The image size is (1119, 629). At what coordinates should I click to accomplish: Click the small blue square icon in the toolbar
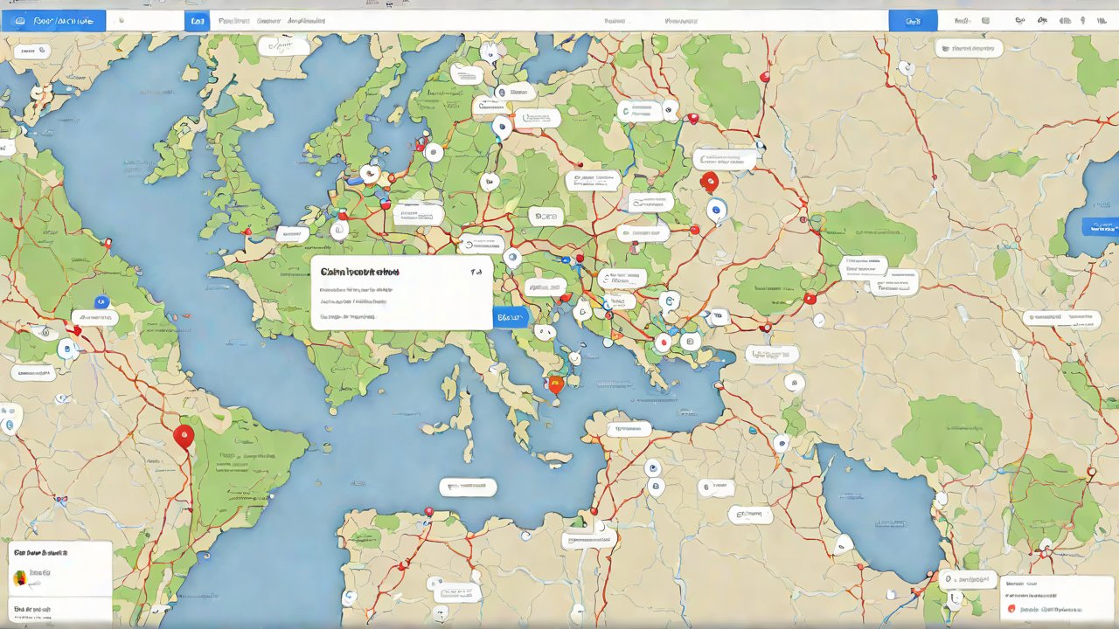pyautogui.click(x=197, y=20)
